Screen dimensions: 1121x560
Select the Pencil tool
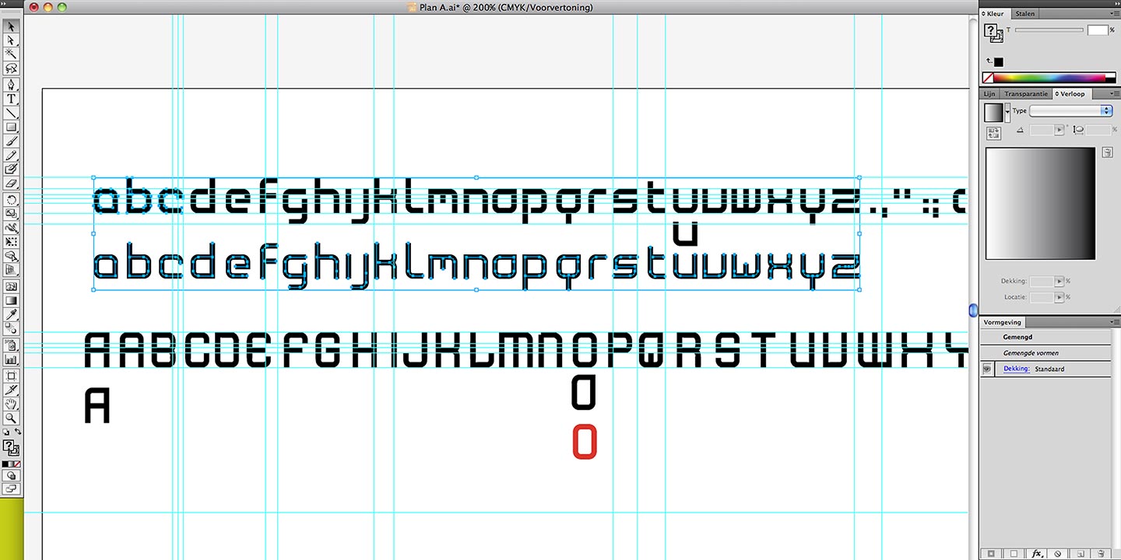tap(12, 155)
